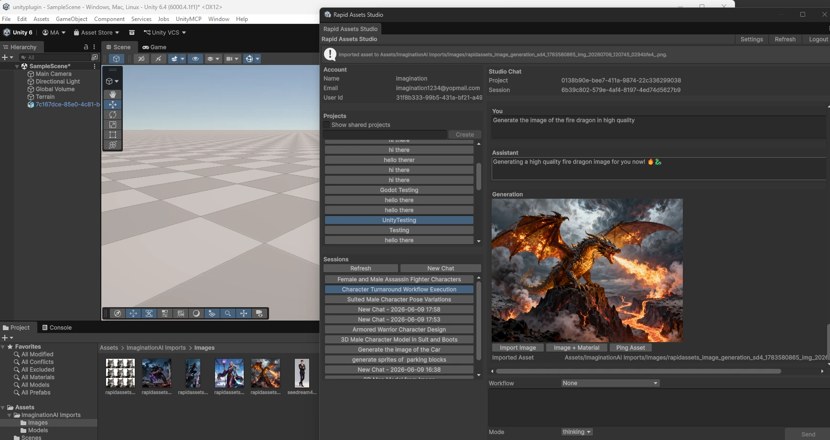Toggle Gizmos globe button in Scene
The width and height of the screenshot is (830, 440).
(x=249, y=59)
